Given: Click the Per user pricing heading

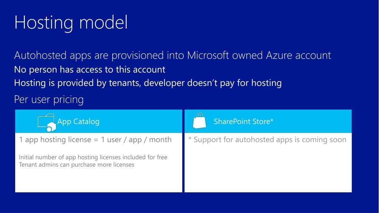Looking at the screenshot, I should [x=49, y=99].
